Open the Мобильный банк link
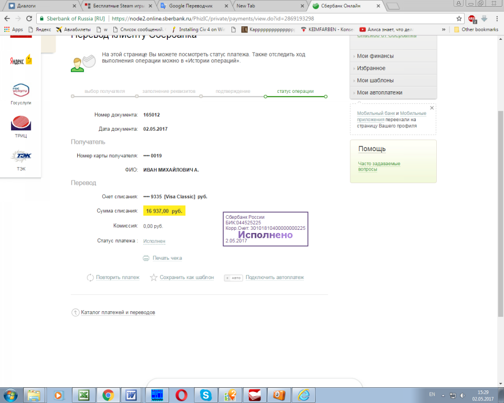Viewport: 504px width, 403px height. 376,113
